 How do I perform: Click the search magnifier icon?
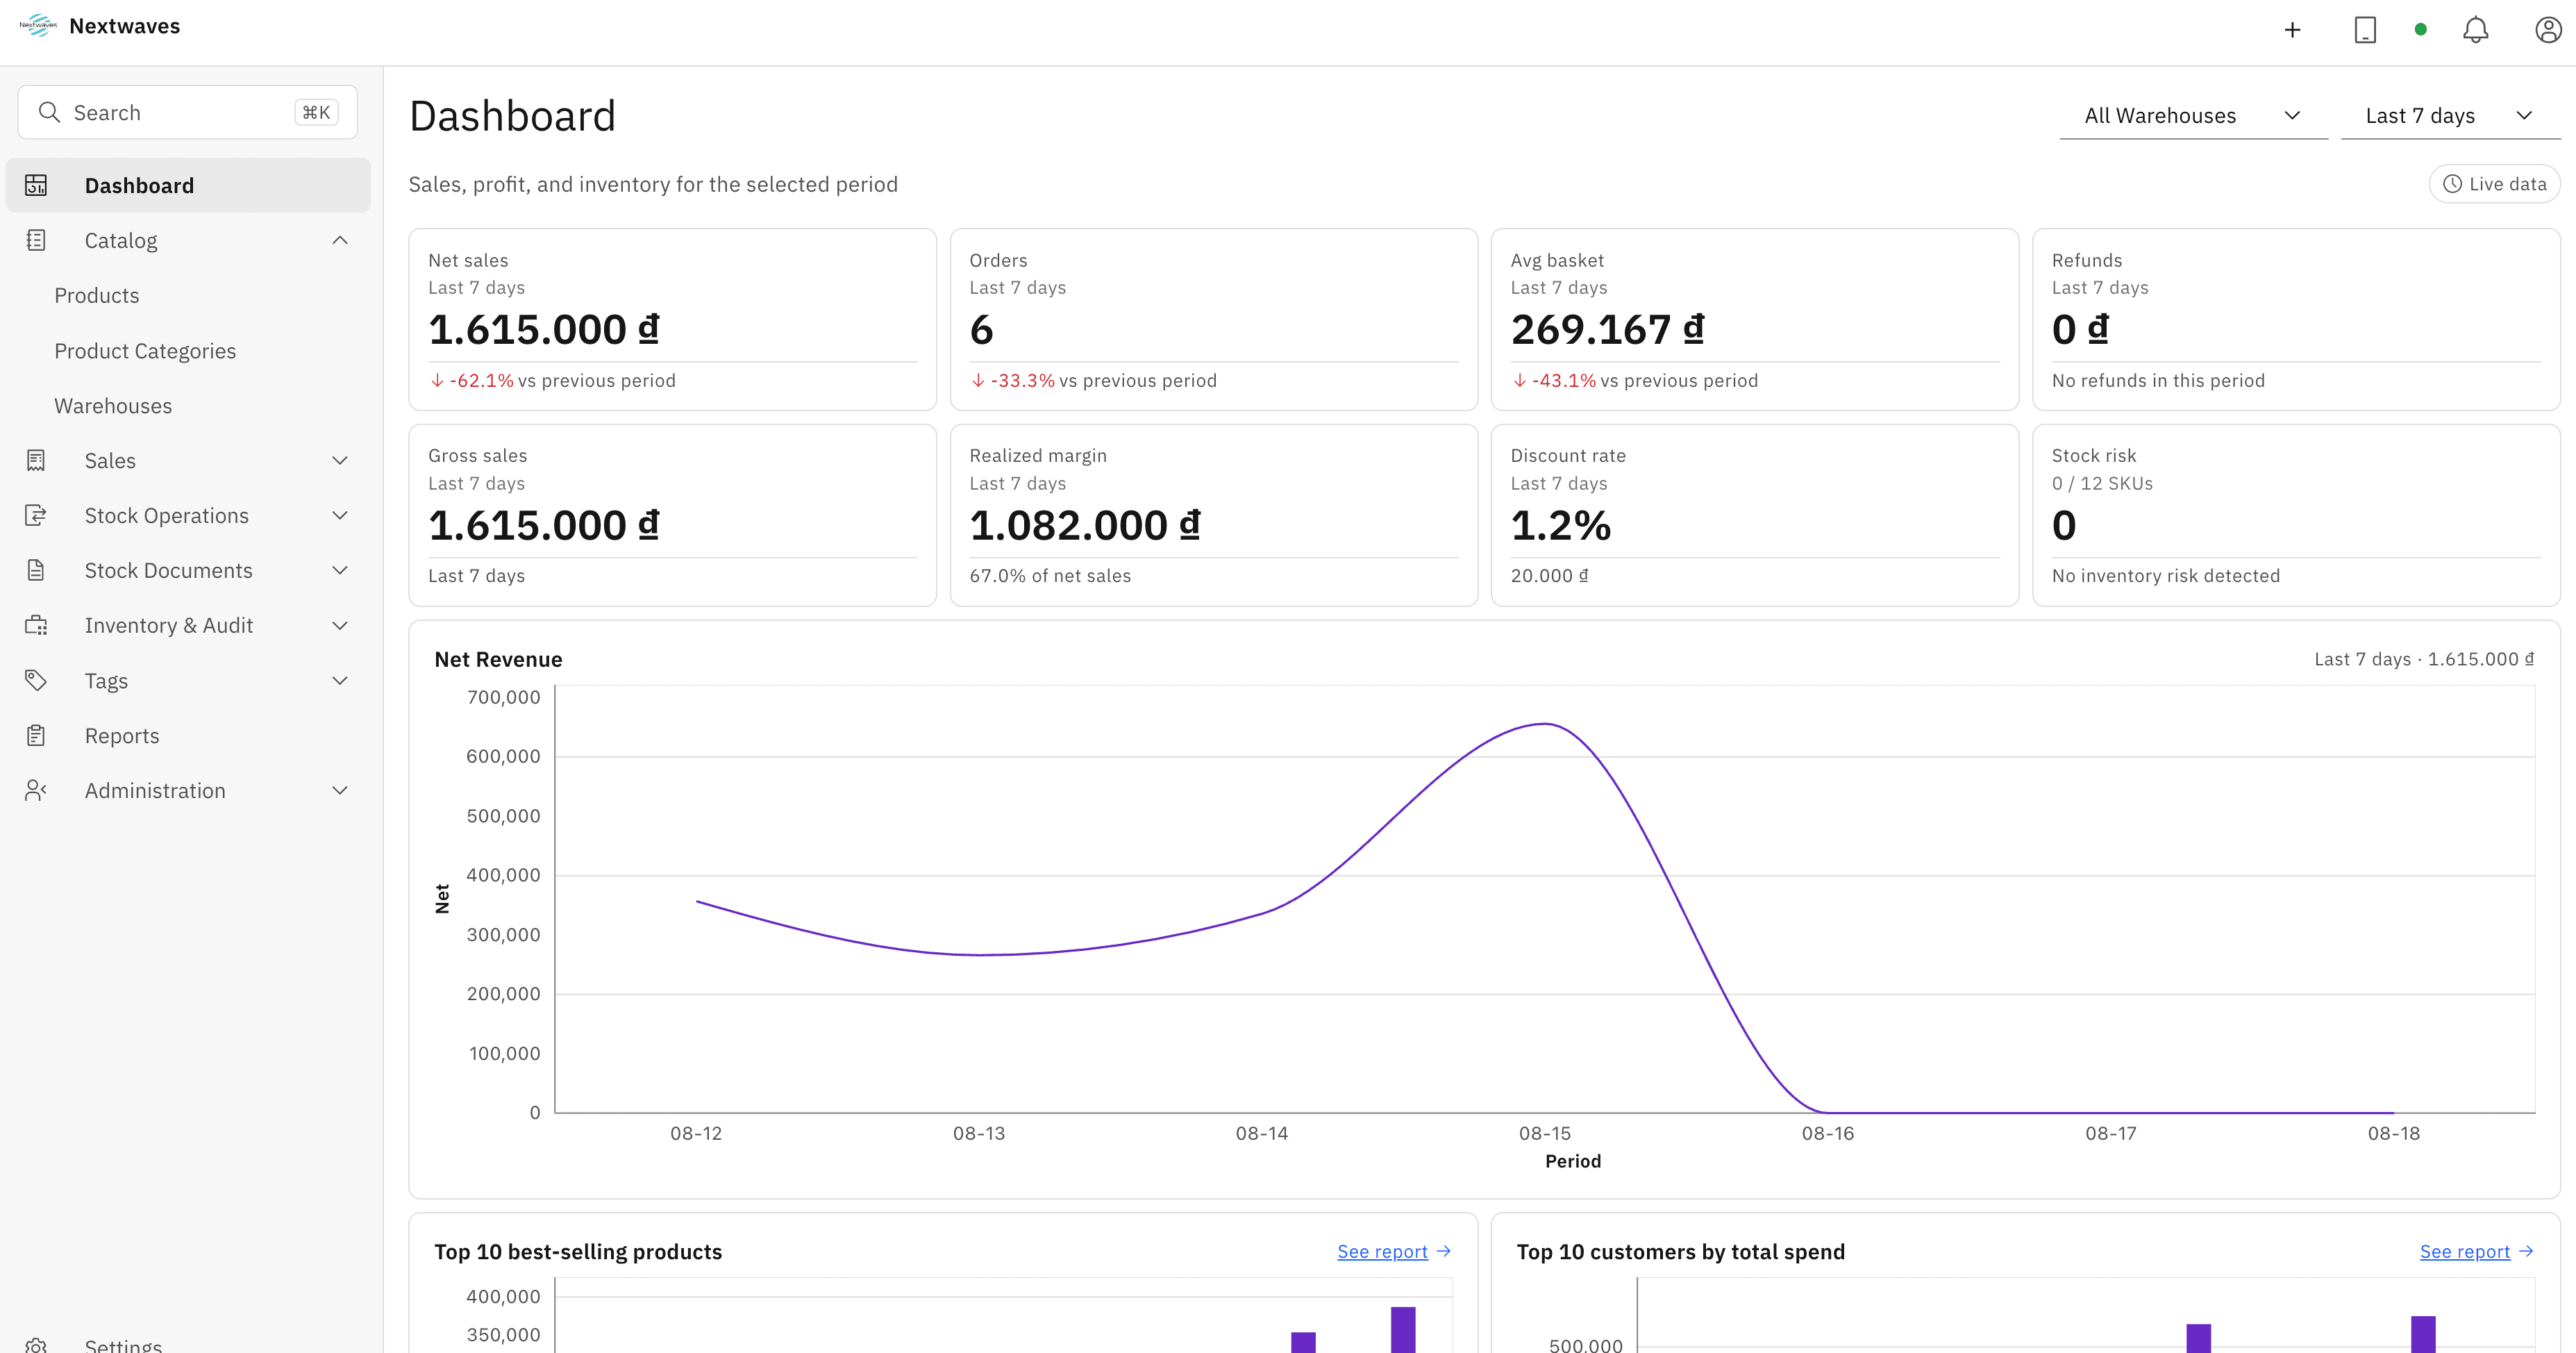click(x=49, y=112)
